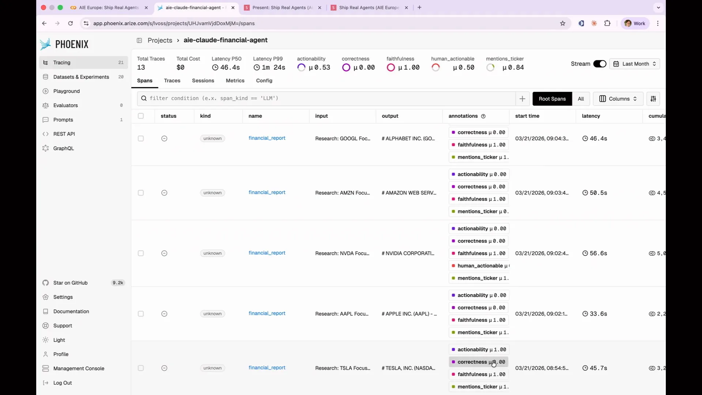The width and height of the screenshot is (702, 395).
Task: Click the AMZN row status icon
Action: coord(164,193)
